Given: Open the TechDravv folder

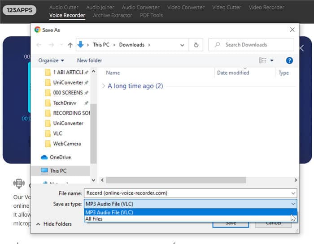Looking at the screenshot, I should pyautogui.click(x=65, y=103).
